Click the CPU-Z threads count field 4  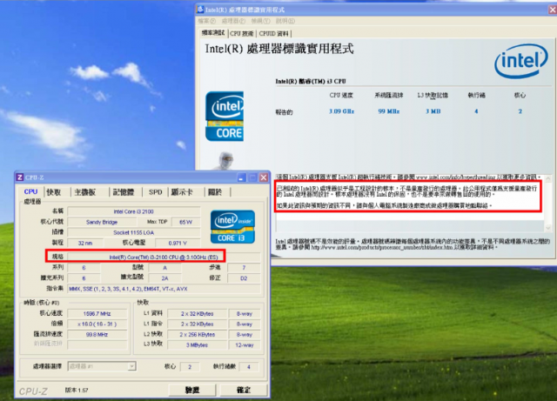[249, 367]
